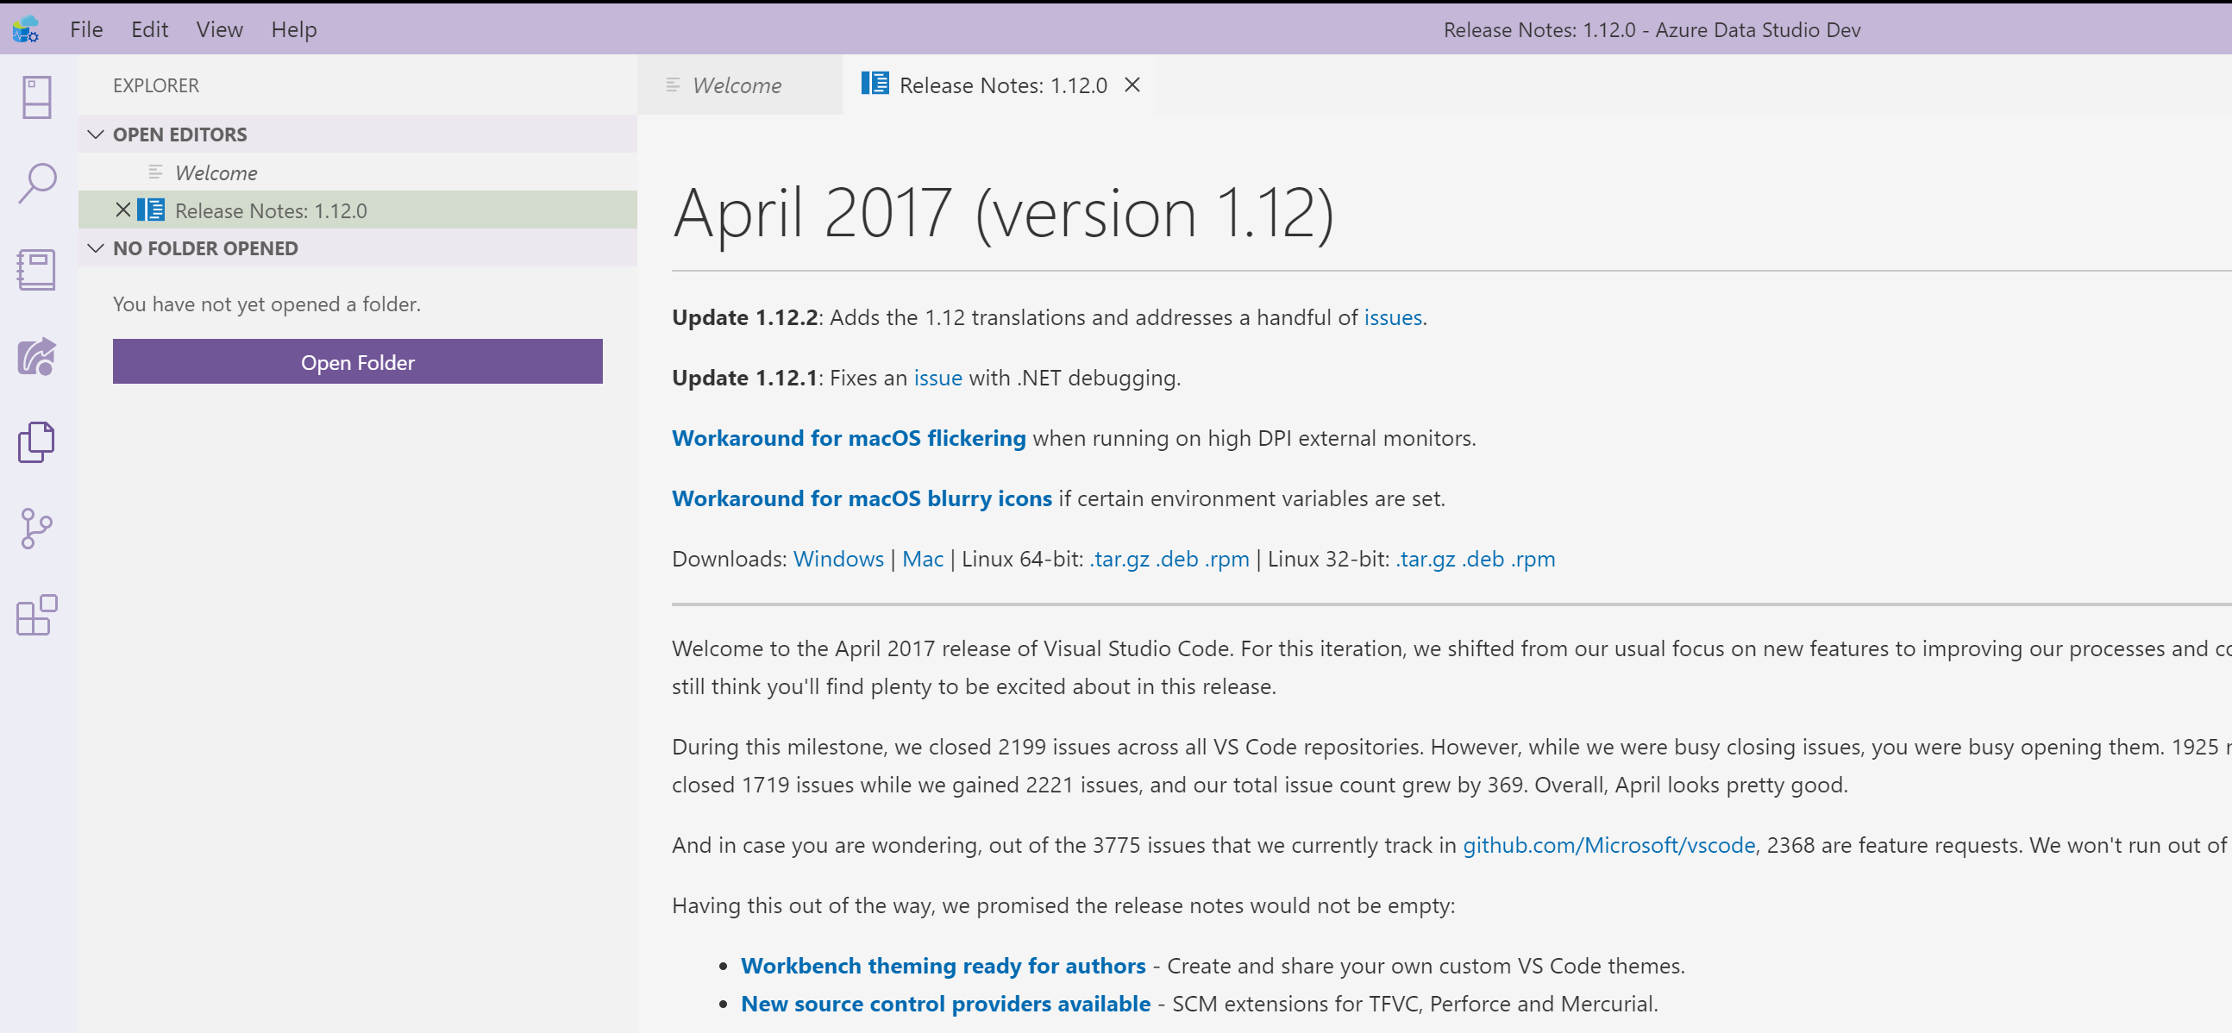Close the Release Notes editor from Open Editors
Screen dimensions: 2232x1033
(x=123, y=210)
